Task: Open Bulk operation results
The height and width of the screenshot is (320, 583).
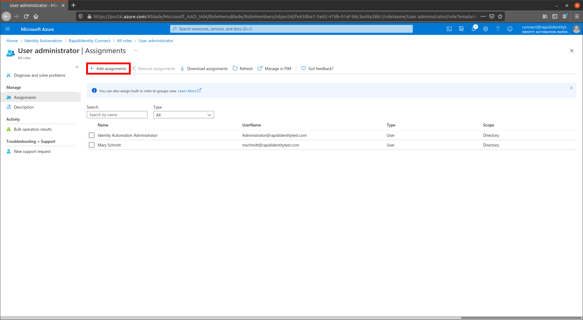Action: coord(33,129)
